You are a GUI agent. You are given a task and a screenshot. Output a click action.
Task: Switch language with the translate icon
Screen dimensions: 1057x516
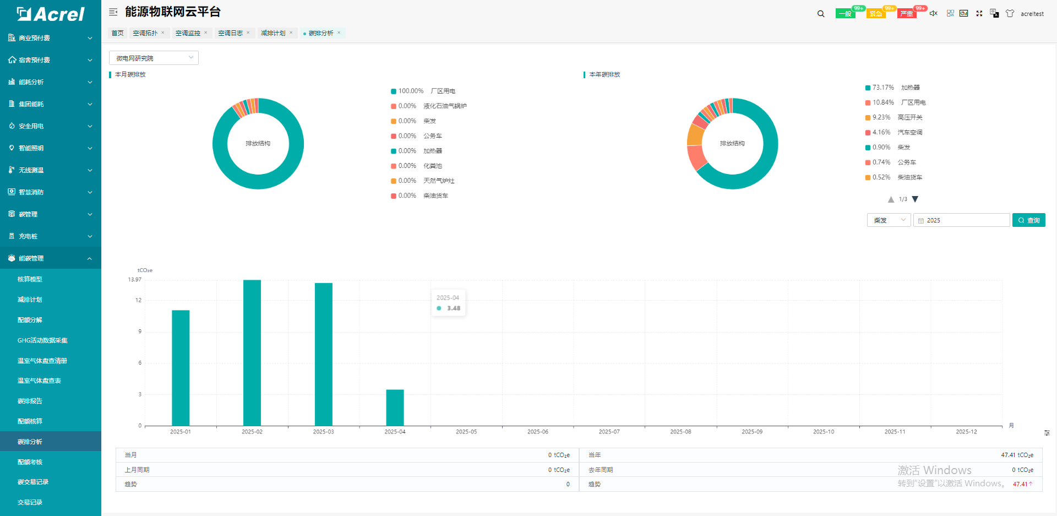(x=994, y=13)
